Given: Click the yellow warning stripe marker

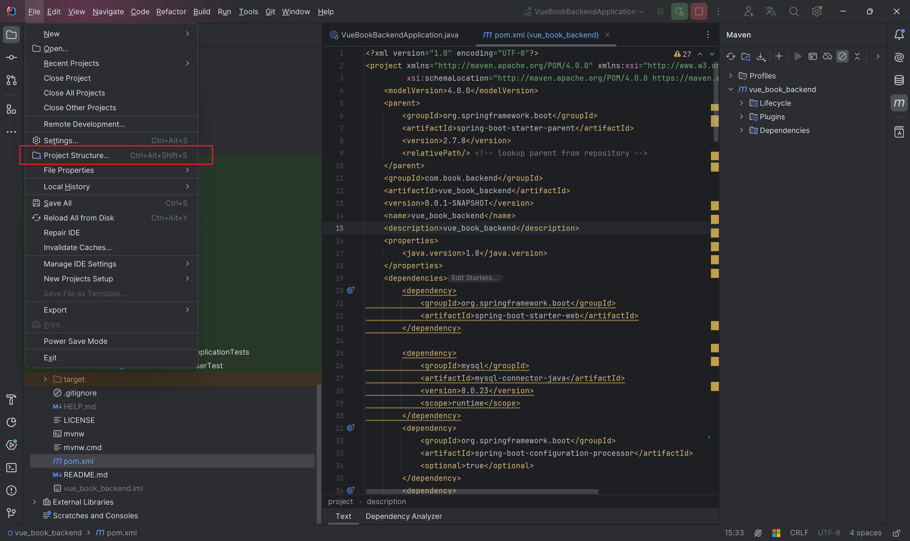Looking at the screenshot, I should 714,156.
